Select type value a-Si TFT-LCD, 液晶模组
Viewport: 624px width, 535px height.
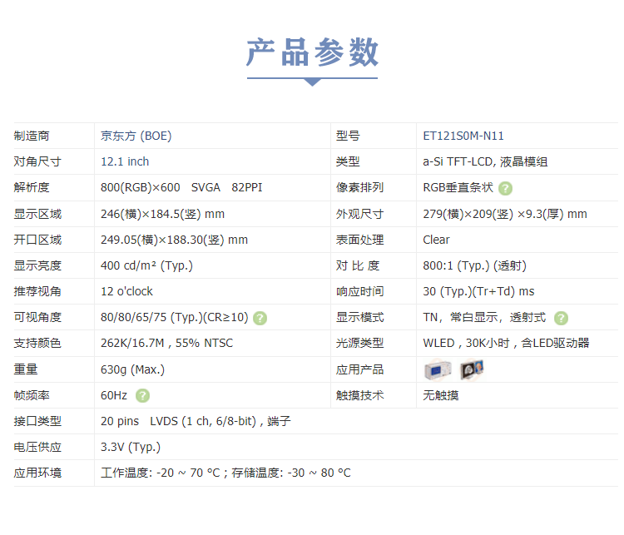point(485,161)
